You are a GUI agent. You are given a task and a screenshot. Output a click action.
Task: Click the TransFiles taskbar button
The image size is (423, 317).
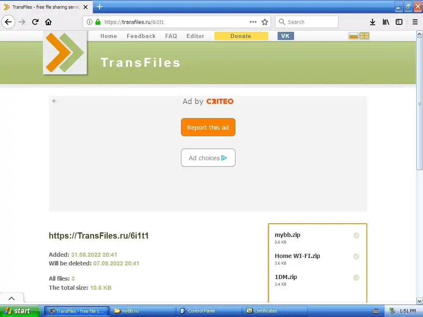pos(77,311)
